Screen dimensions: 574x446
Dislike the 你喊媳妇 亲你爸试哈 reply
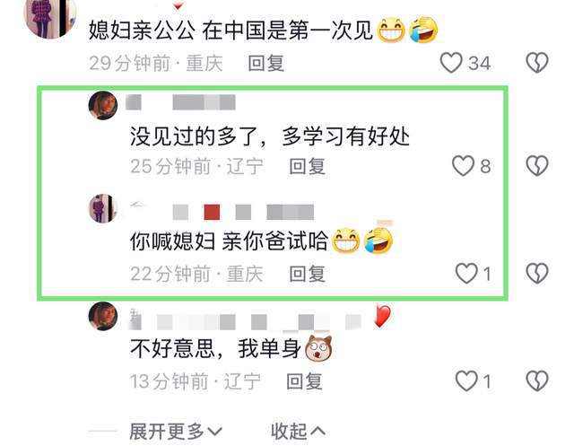point(537,274)
